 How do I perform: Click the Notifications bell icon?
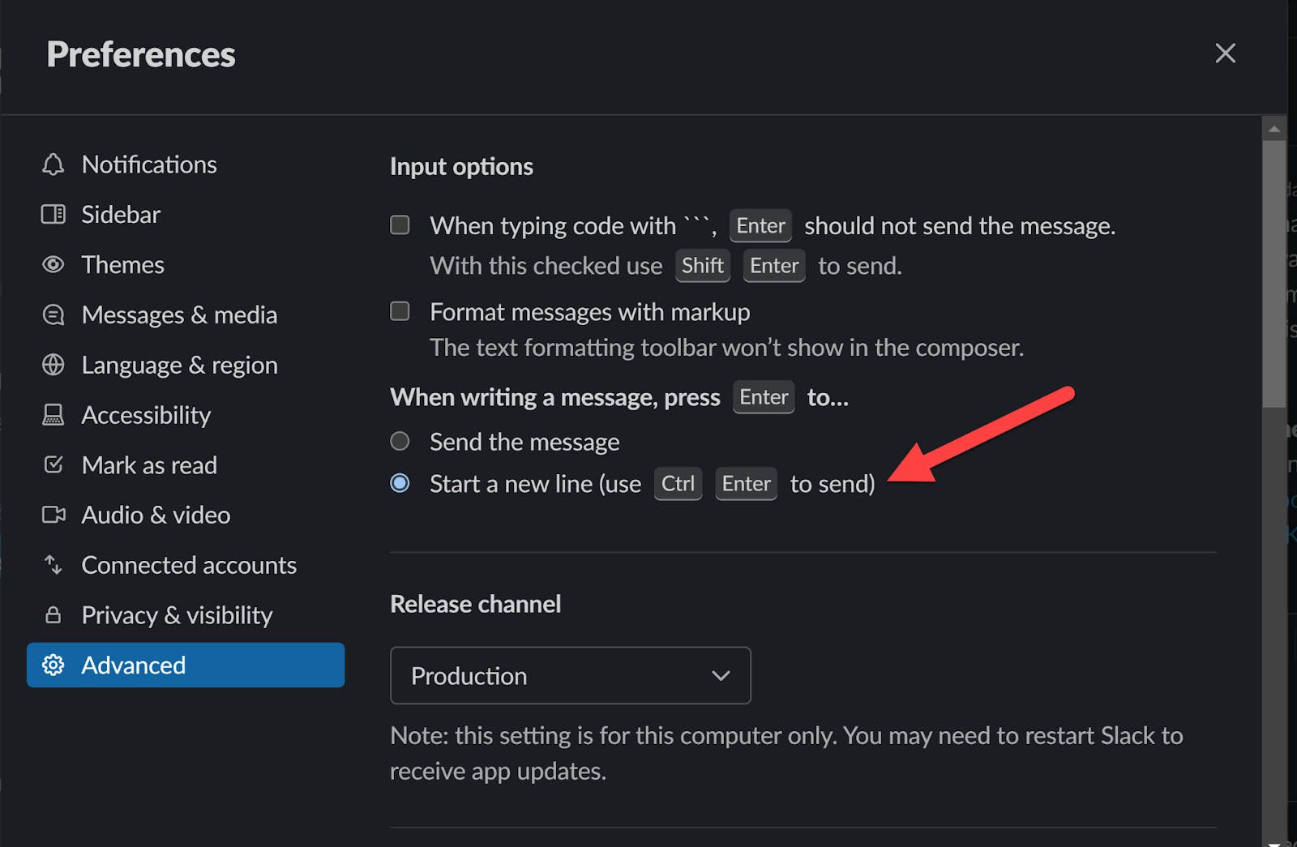(x=54, y=165)
